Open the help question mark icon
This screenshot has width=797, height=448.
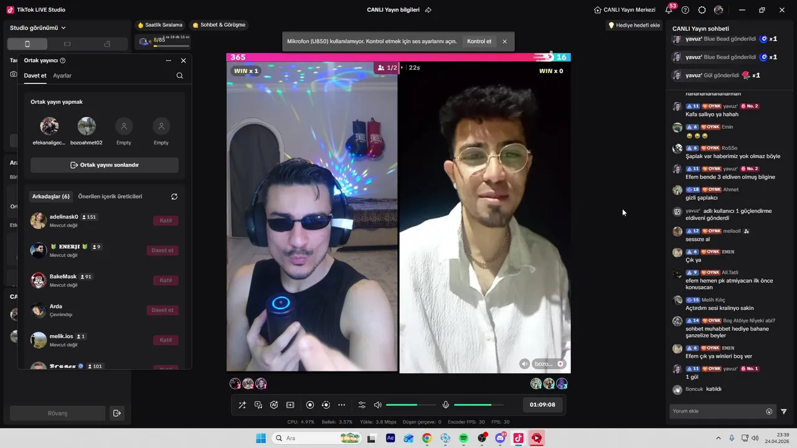click(x=686, y=10)
